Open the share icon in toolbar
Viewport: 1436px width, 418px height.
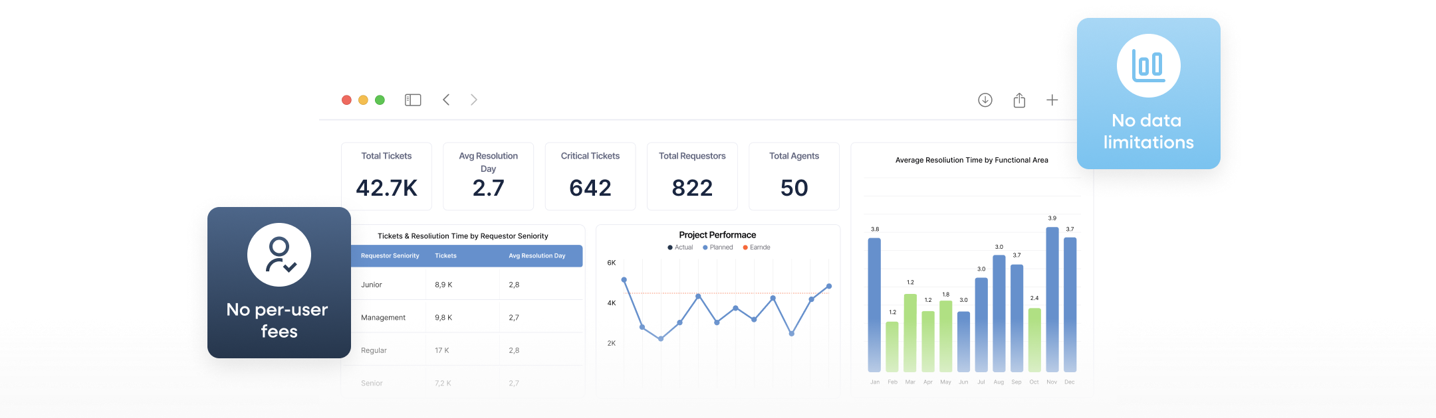[x=1019, y=100]
